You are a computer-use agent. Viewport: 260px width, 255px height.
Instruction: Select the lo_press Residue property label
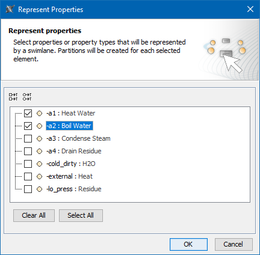coord(74,189)
